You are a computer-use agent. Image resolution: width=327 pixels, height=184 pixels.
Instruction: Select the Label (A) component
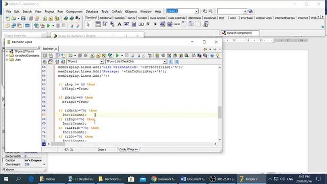119,25
